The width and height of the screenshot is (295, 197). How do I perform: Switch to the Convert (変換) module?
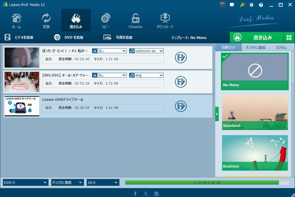click(46, 21)
